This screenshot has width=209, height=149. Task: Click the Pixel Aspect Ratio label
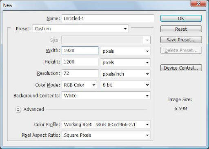[41, 135]
